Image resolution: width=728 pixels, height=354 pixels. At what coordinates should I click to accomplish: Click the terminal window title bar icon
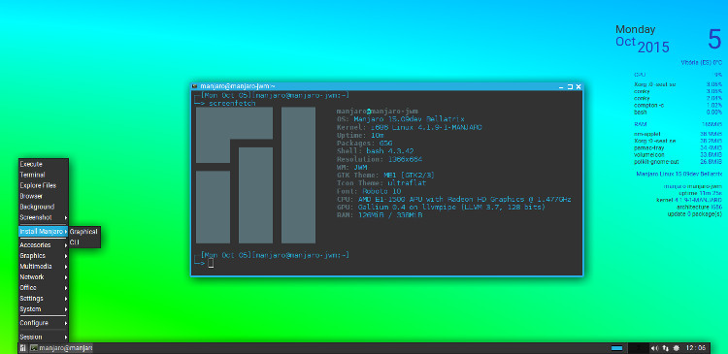tap(195, 86)
